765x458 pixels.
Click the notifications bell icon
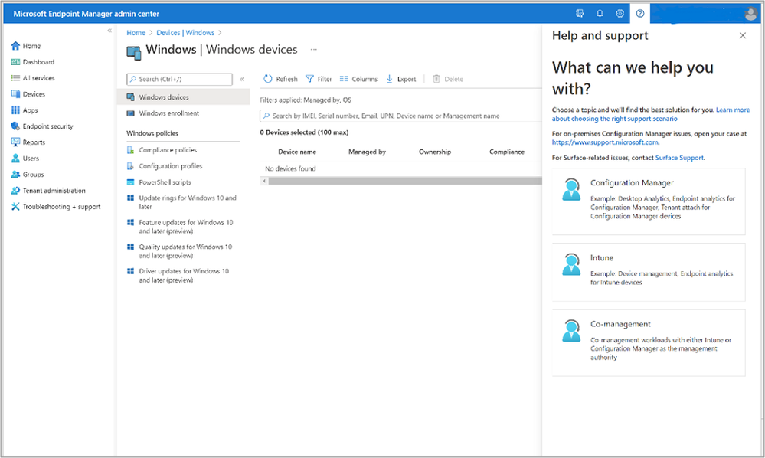600,14
